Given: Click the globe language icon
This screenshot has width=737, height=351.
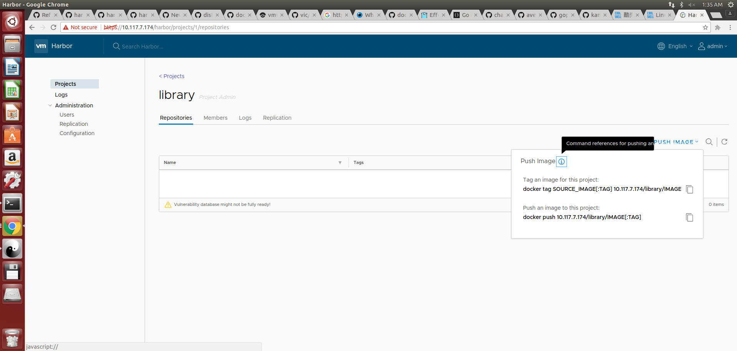Looking at the screenshot, I should 661,46.
